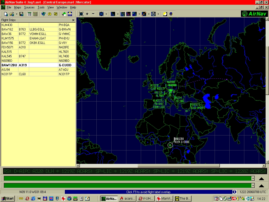Click the map horizontal scrollbar thumb

[179, 166]
